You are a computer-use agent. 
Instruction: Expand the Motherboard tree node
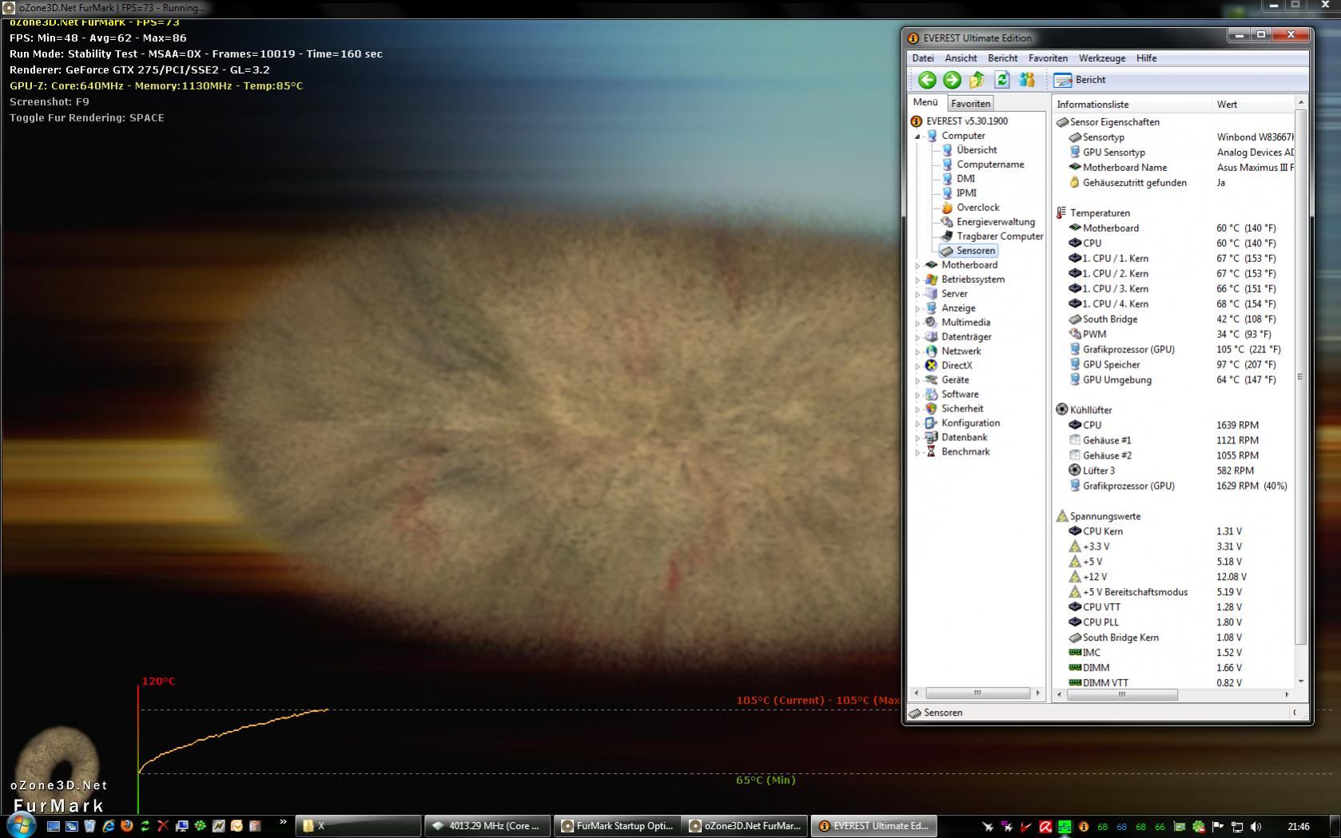tap(917, 266)
